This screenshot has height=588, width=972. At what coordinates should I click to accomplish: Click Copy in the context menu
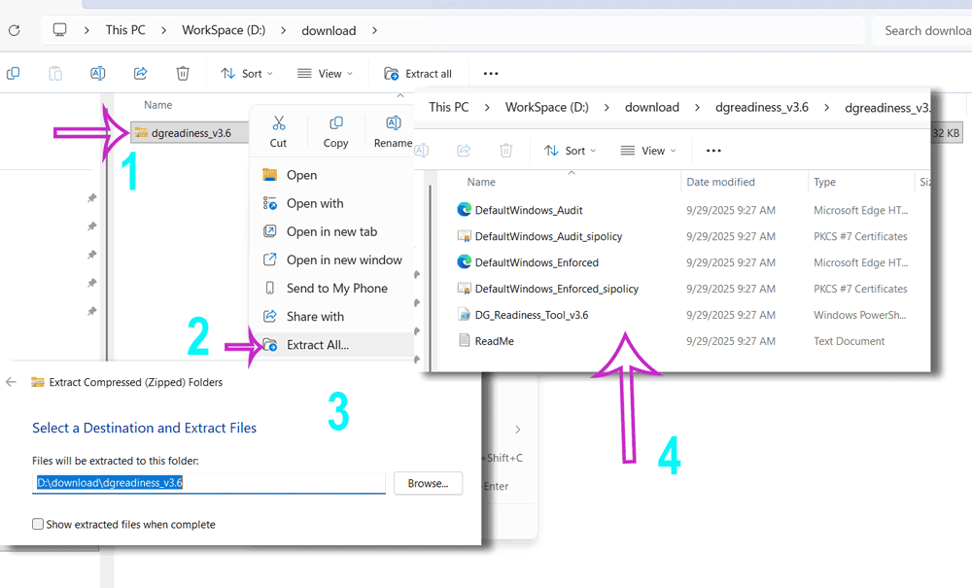tap(335, 132)
